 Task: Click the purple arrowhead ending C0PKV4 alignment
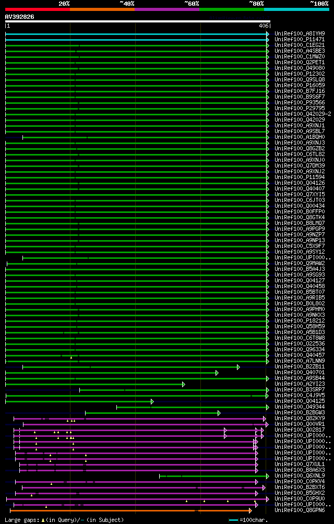pyautogui.click(x=257, y=482)
